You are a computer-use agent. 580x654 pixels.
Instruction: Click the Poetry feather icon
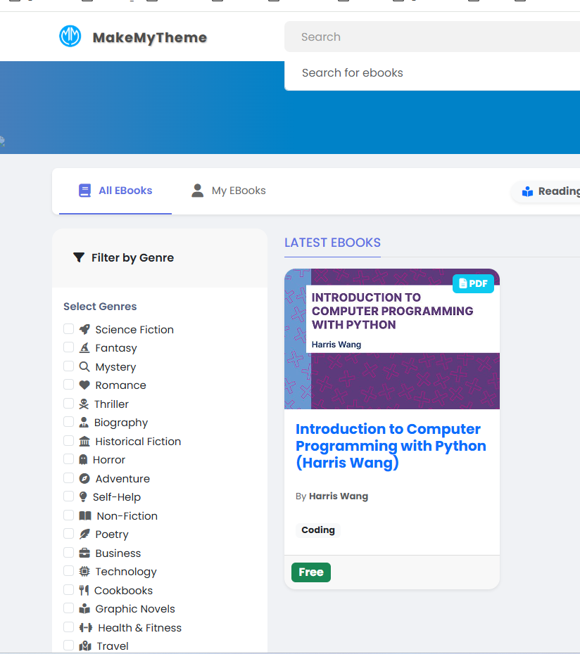(84, 534)
